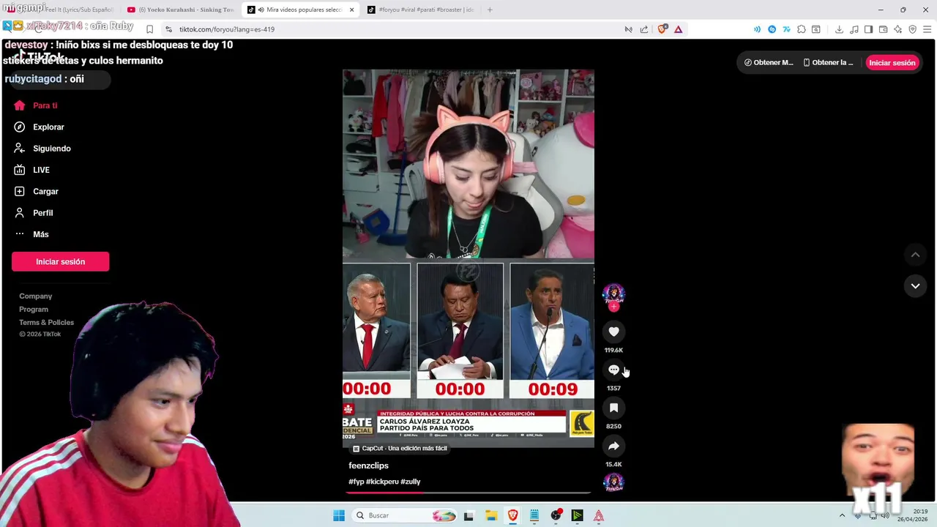Click the sidebar Iniciar sesión button
This screenshot has height=527, width=937.
click(60, 261)
